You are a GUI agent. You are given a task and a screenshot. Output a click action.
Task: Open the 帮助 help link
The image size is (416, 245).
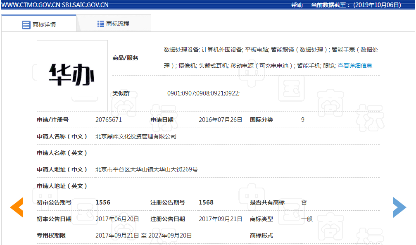[x=295, y=5]
